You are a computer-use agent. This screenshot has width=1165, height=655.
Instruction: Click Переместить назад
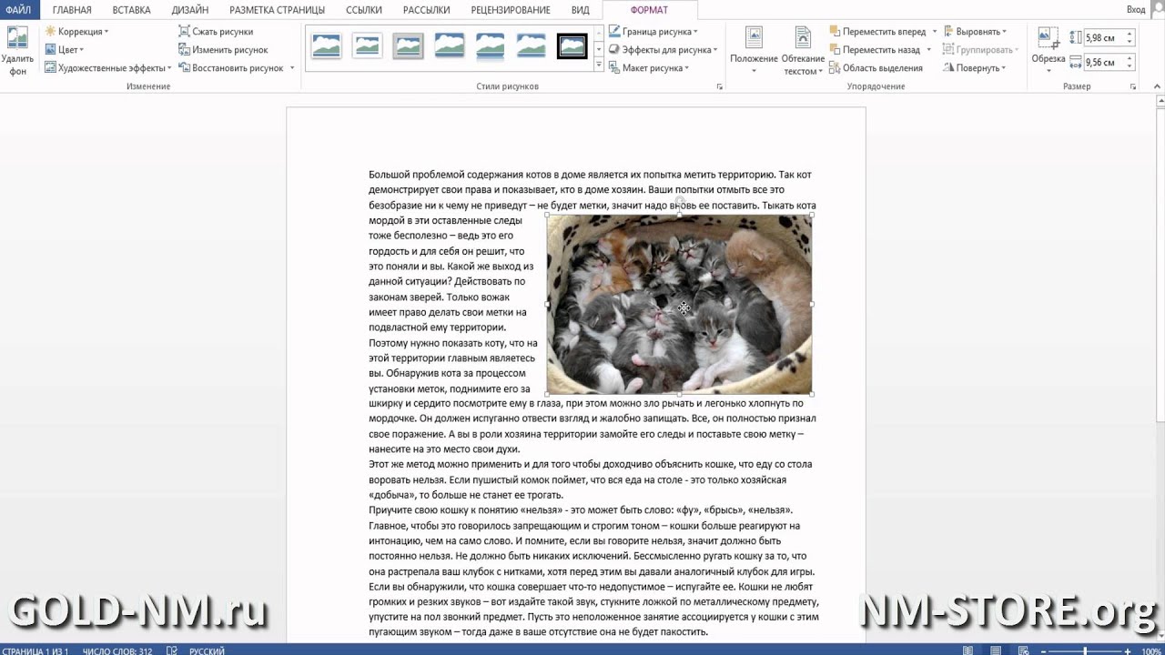tap(875, 50)
